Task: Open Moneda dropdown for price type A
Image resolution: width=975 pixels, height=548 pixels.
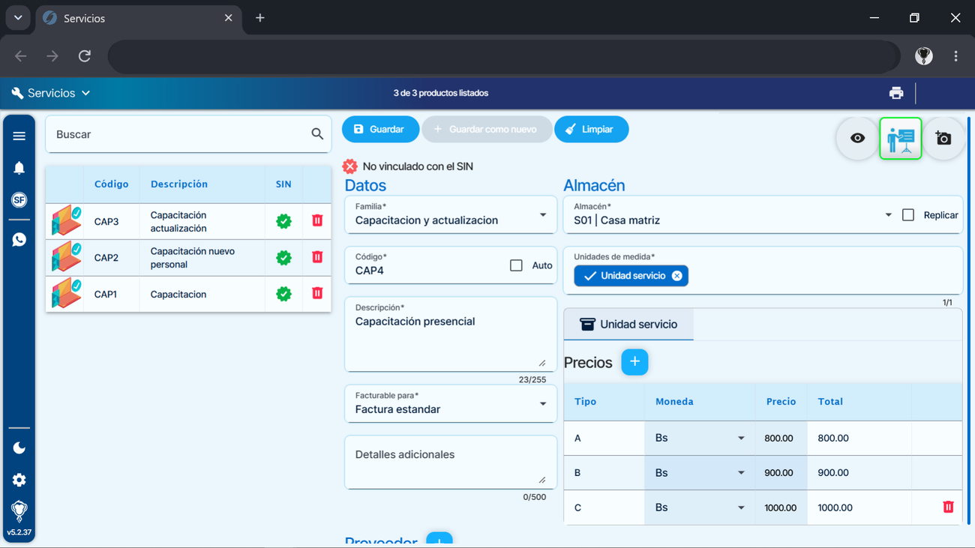Action: [700, 438]
